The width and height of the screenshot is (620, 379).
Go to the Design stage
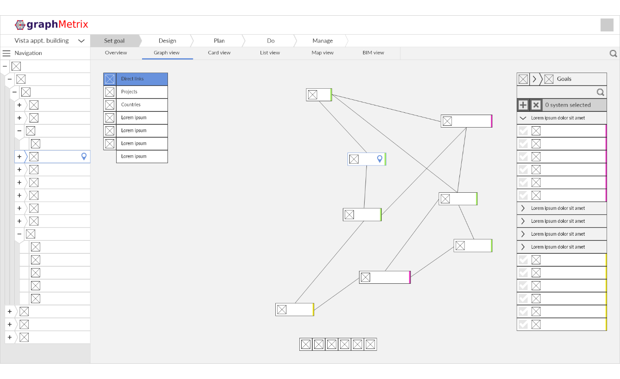pyautogui.click(x=167, y=41)
